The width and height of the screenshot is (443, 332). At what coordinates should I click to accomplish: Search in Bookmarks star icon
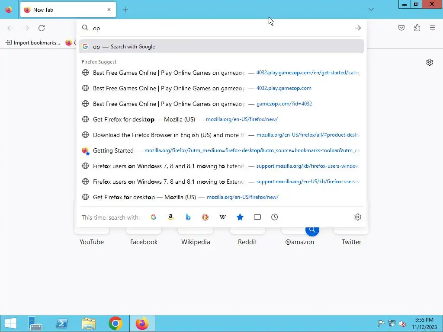pyautogui.click(x=240, y=217)
